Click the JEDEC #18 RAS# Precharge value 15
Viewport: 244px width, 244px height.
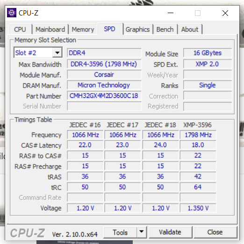pos(160,166)
